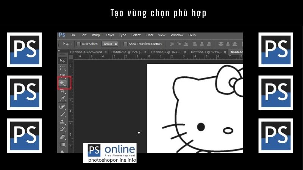
Task: Select the Clone Stamp tool
Action: (62, 122)
